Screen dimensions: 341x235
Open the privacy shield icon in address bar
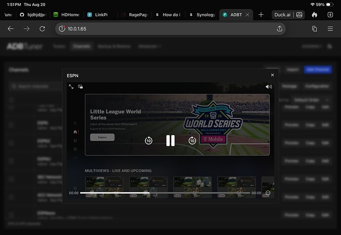click(62, 29)
